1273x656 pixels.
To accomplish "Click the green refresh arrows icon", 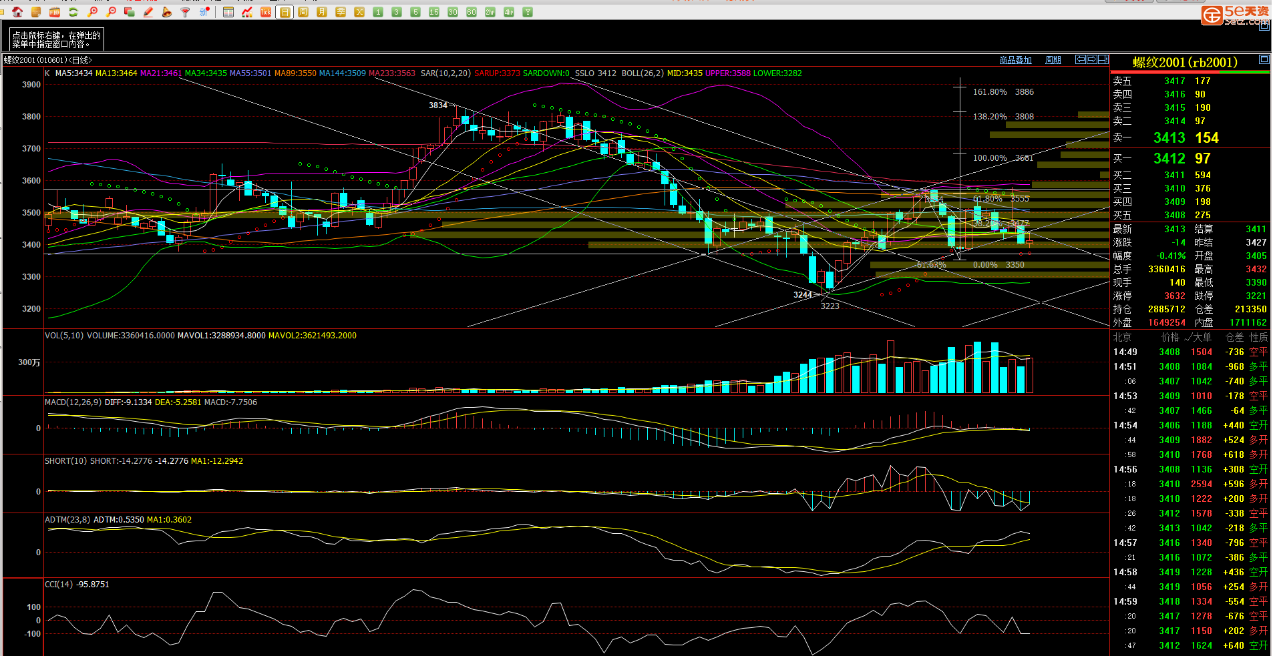I will pos(73,12).
